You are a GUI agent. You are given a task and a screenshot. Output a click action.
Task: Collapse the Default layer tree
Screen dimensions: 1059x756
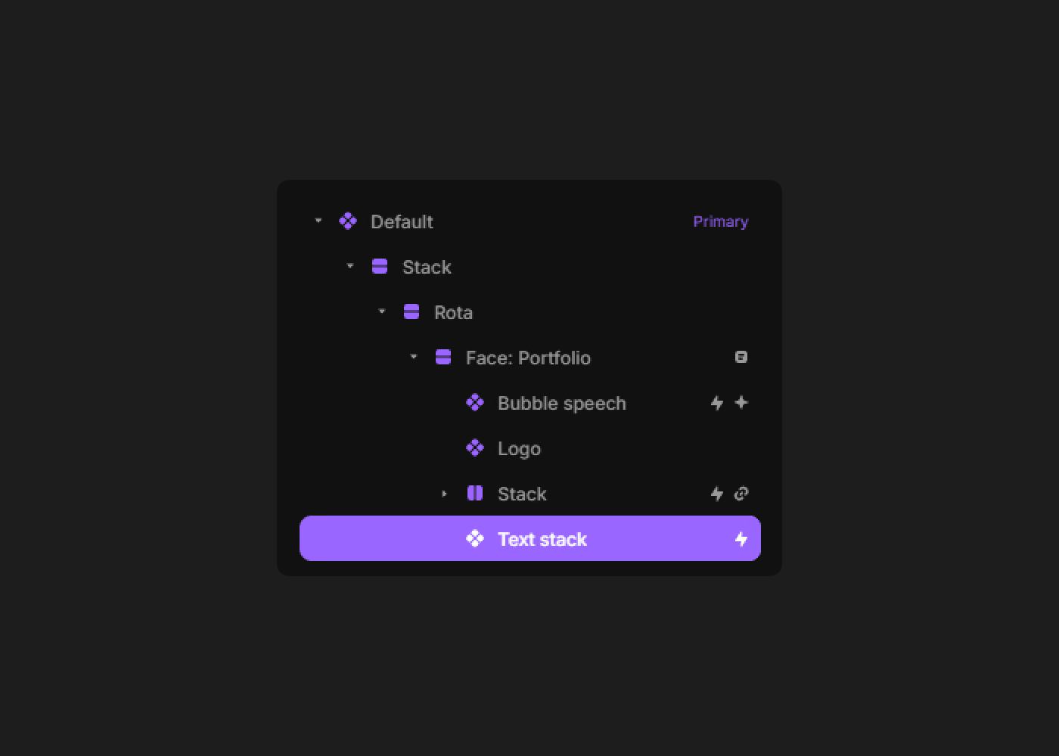(318, 222)
